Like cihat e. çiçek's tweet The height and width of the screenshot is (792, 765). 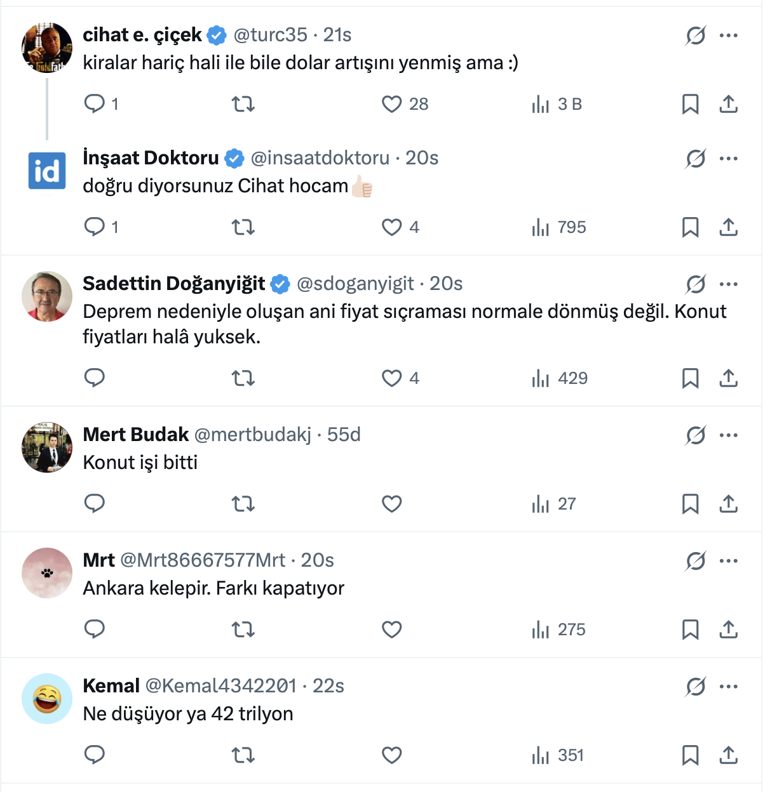392,104
